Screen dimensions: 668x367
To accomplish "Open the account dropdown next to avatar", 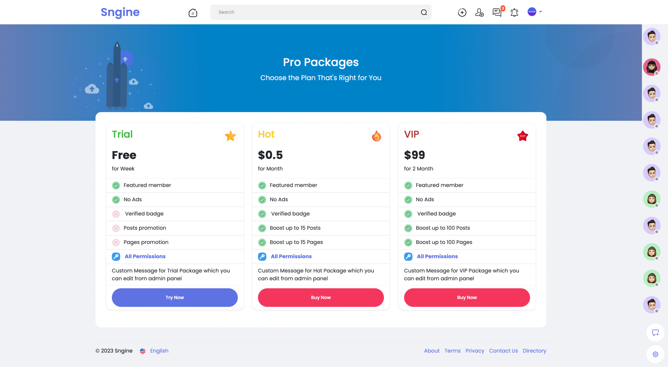I will (540, 12).
